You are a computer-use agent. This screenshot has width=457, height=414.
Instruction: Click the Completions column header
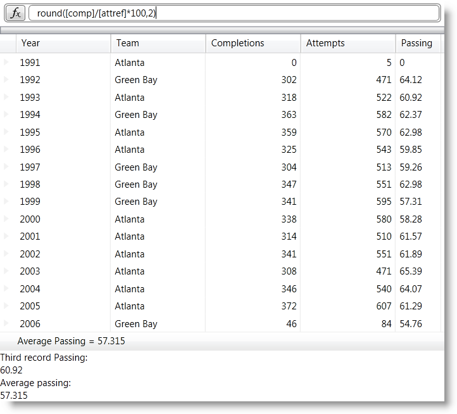click(x=253, y=43)
